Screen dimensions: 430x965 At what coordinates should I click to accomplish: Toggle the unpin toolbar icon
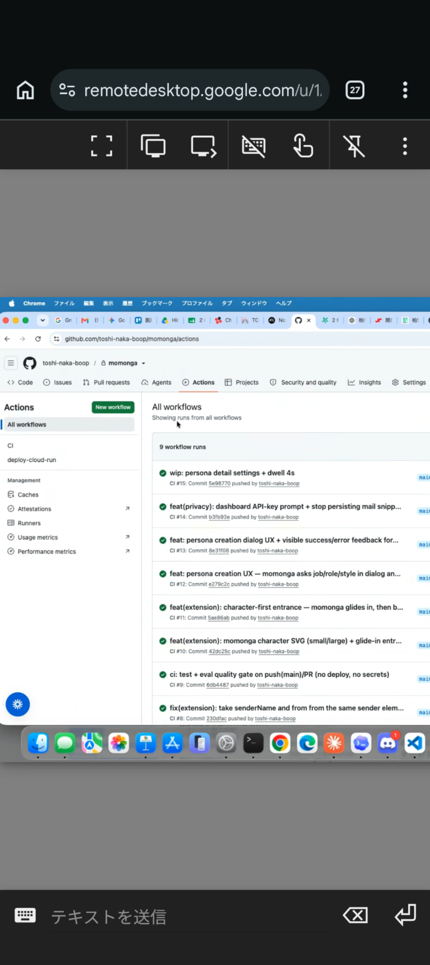(354, 146)
